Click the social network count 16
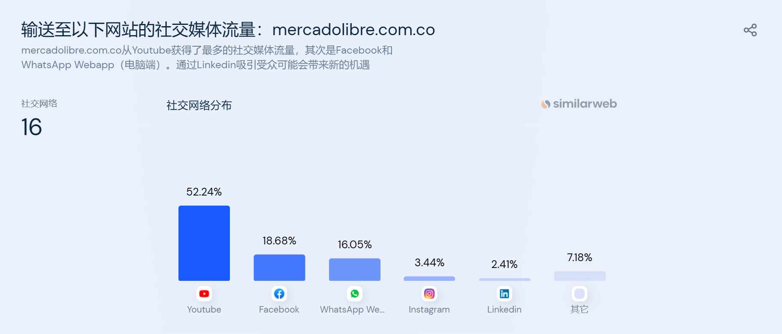 32,127
